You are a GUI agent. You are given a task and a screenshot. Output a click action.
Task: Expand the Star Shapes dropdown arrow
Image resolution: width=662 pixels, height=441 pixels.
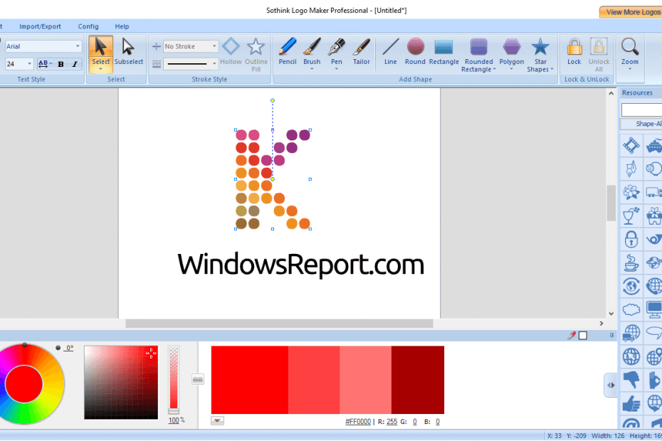[x=552, y=70]
